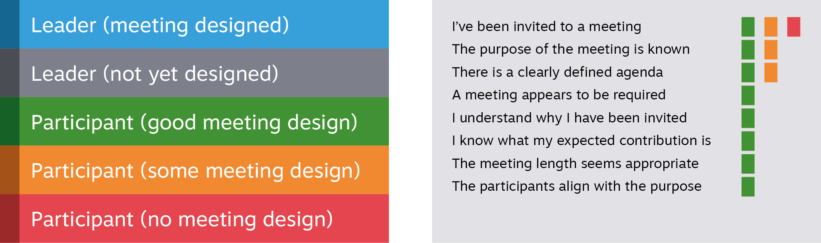Screen dimensions: 821x243
Task: Click "Participant (no meeting design)" red bar
Action: (x=203, y=219)
